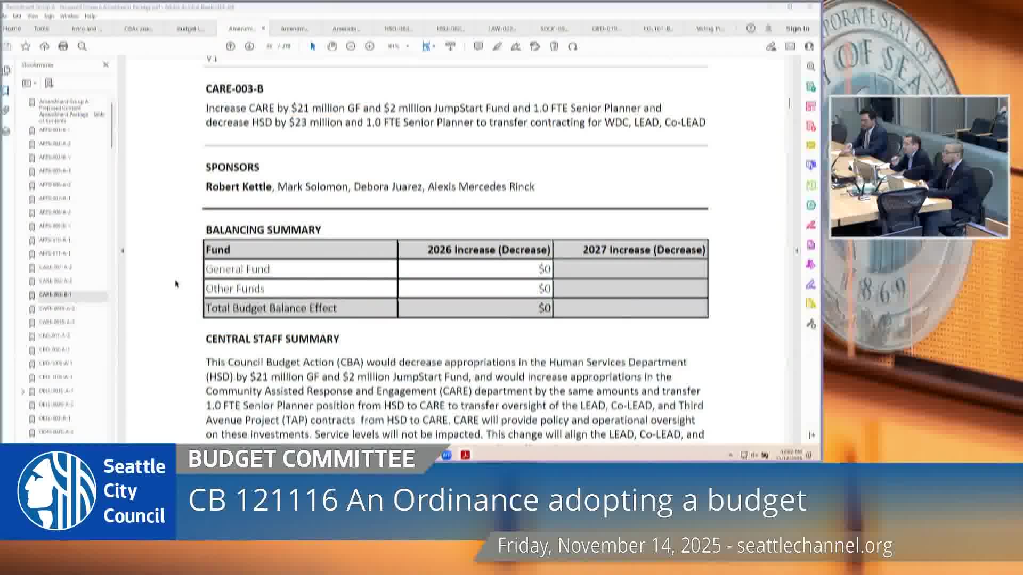Open the Add Comment tool

coord(478,46)
